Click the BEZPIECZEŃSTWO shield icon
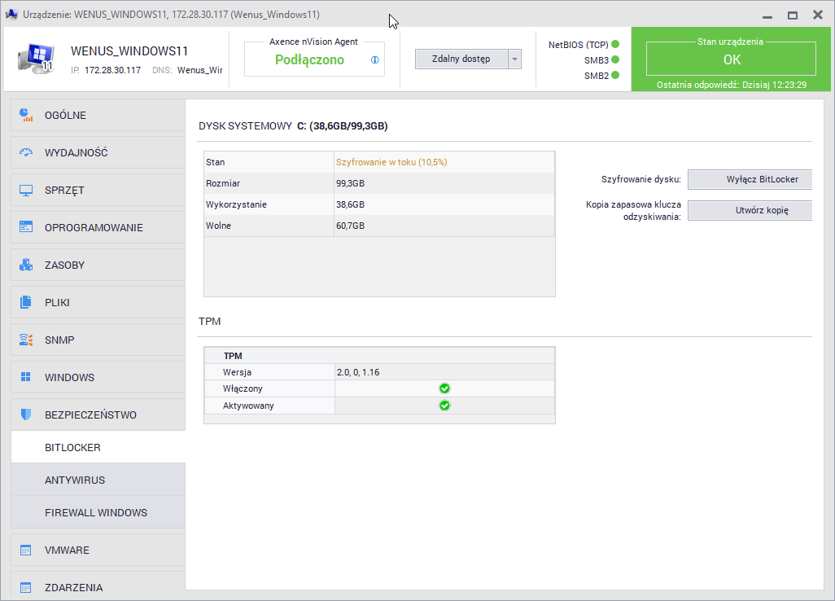This screenshot has height=601, width=835. point(25,415)
